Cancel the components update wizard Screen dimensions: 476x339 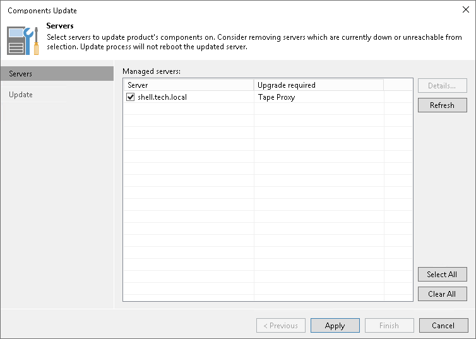click(443, 326)
